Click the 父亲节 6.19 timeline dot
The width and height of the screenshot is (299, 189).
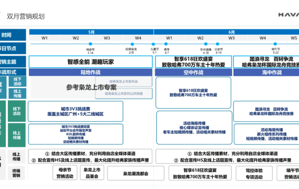coord(217,44)
